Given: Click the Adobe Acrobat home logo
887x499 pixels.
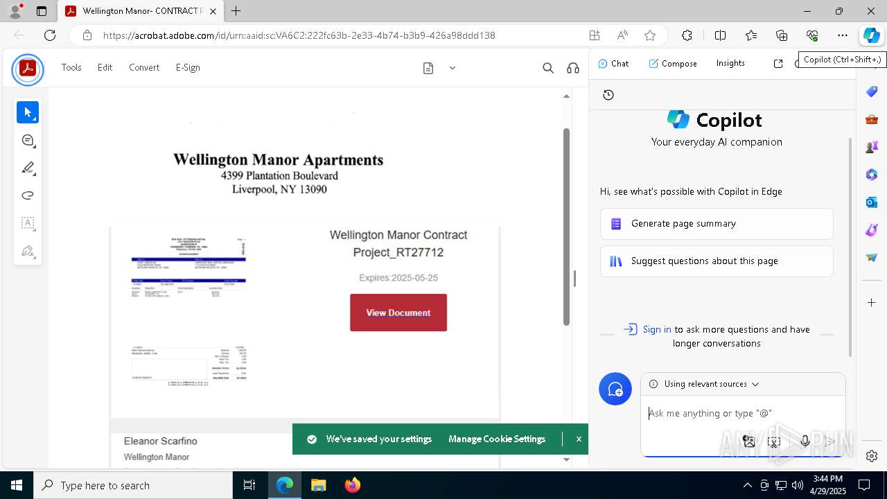Looking at the screenshot, I should point(28,69).
